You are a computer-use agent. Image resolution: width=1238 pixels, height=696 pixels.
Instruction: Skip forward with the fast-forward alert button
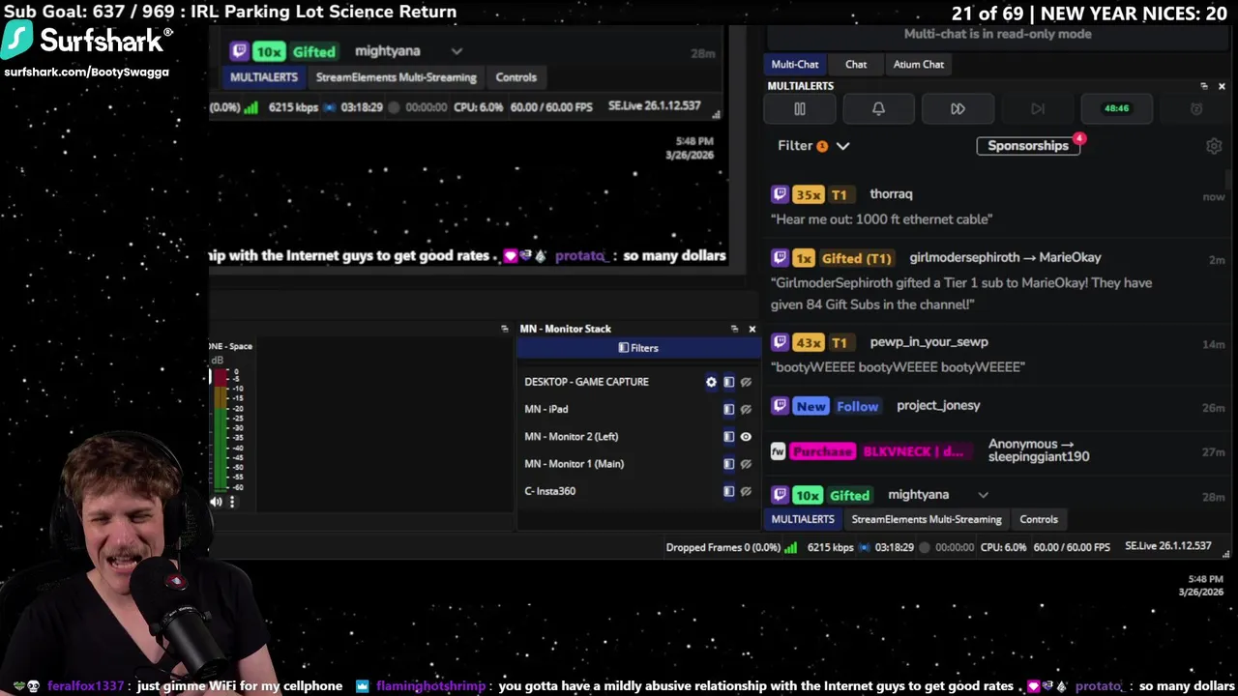click(x=958, y=109)
